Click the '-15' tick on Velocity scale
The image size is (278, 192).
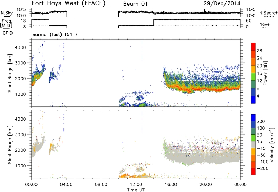point(261,148)
